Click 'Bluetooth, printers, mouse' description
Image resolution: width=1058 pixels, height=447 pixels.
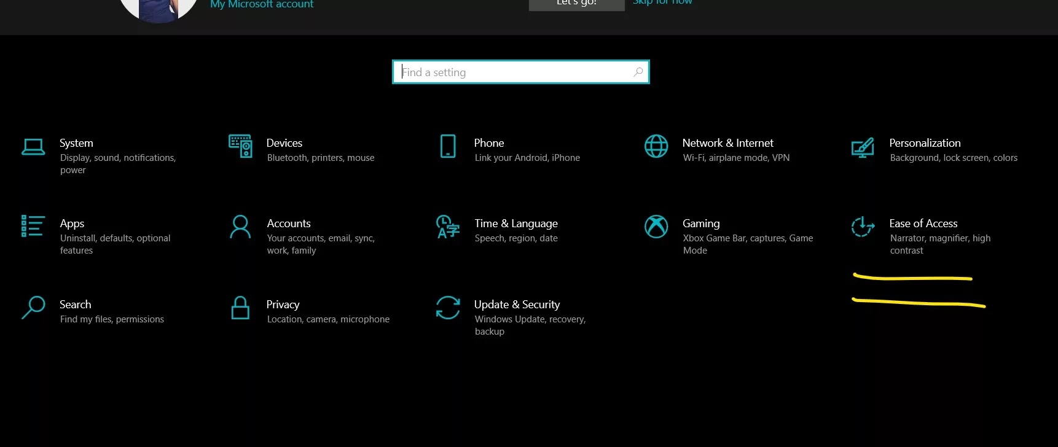pyautogui.click(x=321, y=158)
